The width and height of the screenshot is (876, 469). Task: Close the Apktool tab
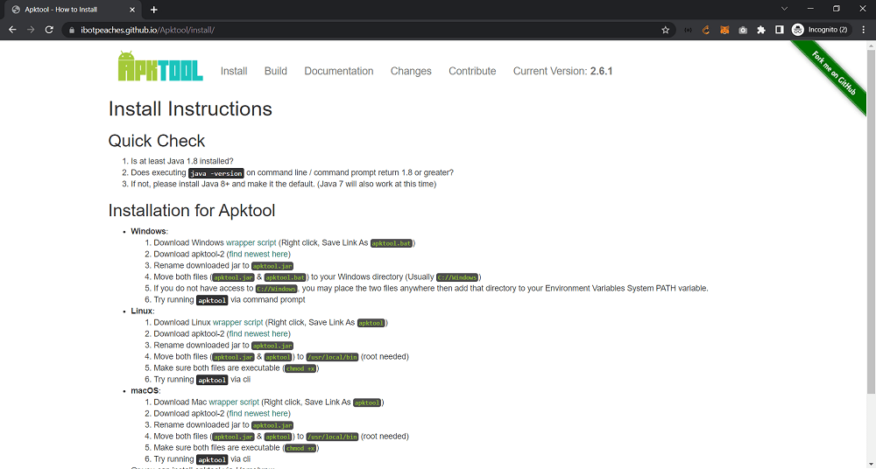tap(132, 10)
